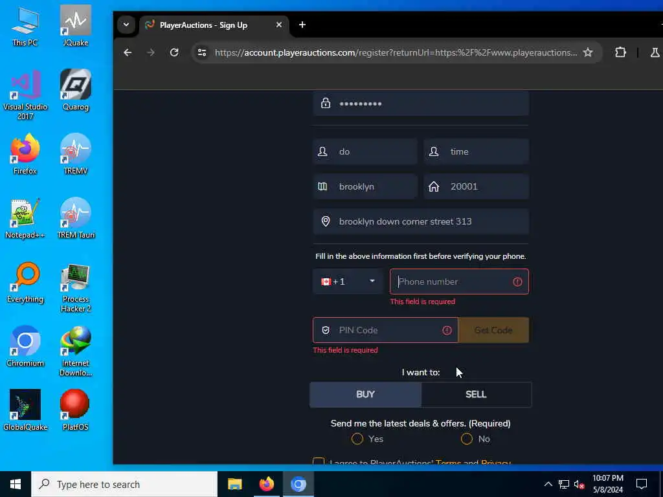Screen dimensions: 663x497
Task: Close the PlayerAuctions Sign Up tab
Action: [279, 25]
